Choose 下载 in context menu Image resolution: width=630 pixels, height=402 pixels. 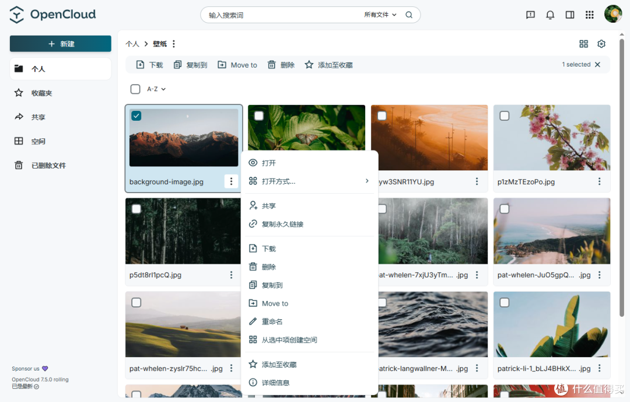[x=309, y=249]
